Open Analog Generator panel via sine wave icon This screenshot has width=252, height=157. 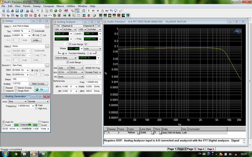point(4,15)
